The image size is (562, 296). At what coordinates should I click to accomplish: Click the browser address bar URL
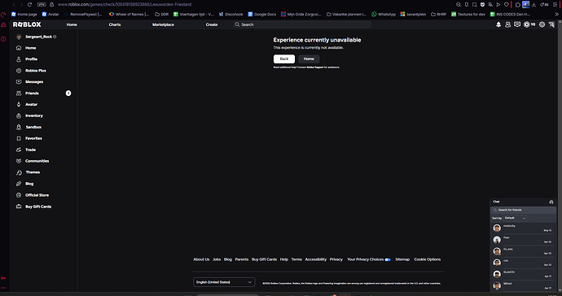coord(125,5)
